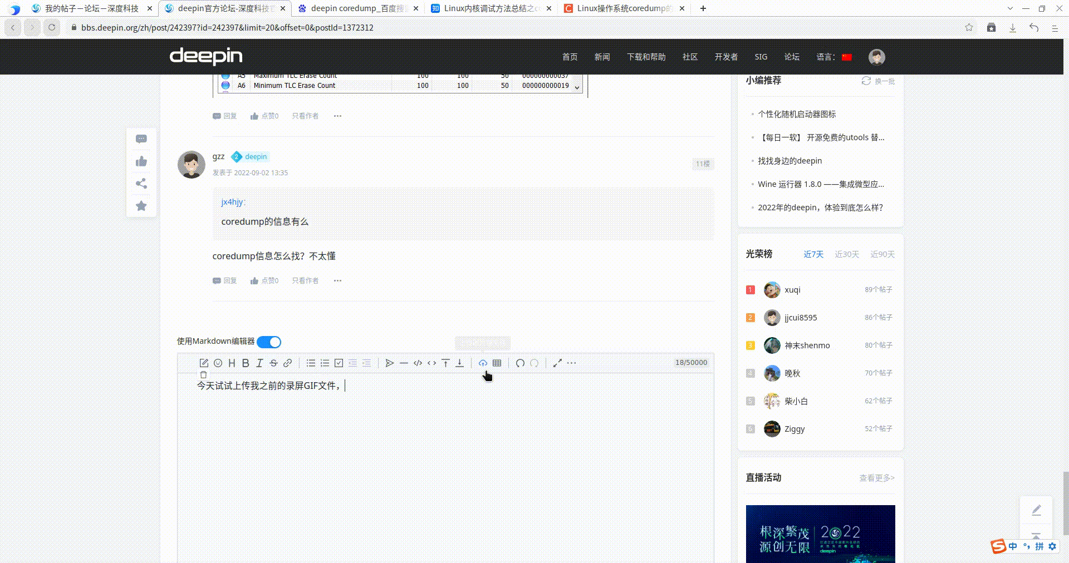The image size is (1069, 563).
Task: Open the more actions menu under gzz's reply
Action: pos(337,280)
